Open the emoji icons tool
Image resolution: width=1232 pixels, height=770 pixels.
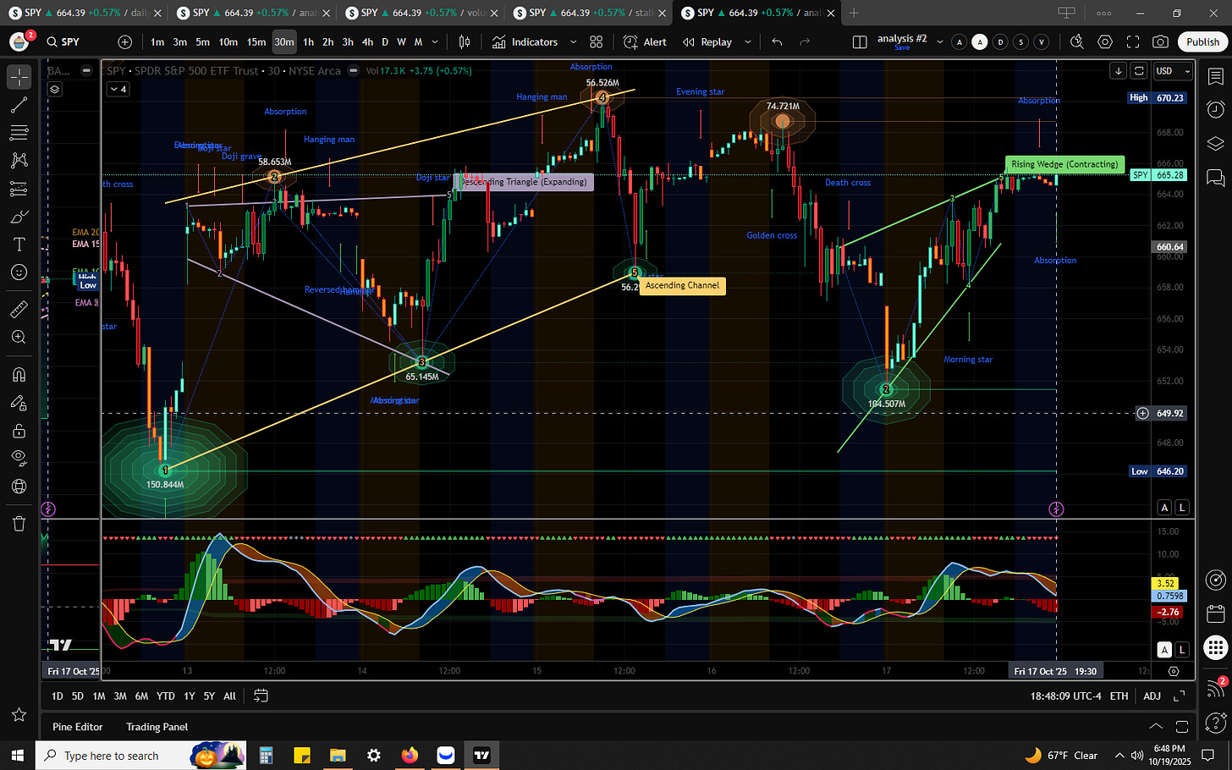(19, 272)
